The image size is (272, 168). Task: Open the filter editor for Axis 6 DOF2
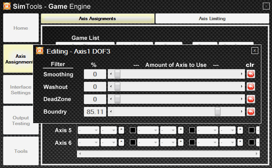[x=181, y=143]
